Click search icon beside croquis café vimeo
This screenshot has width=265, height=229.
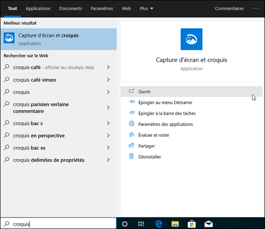tap(7, 80)
